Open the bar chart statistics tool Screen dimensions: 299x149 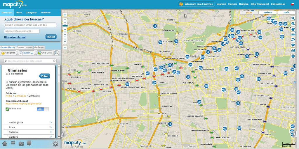[293, 50]
